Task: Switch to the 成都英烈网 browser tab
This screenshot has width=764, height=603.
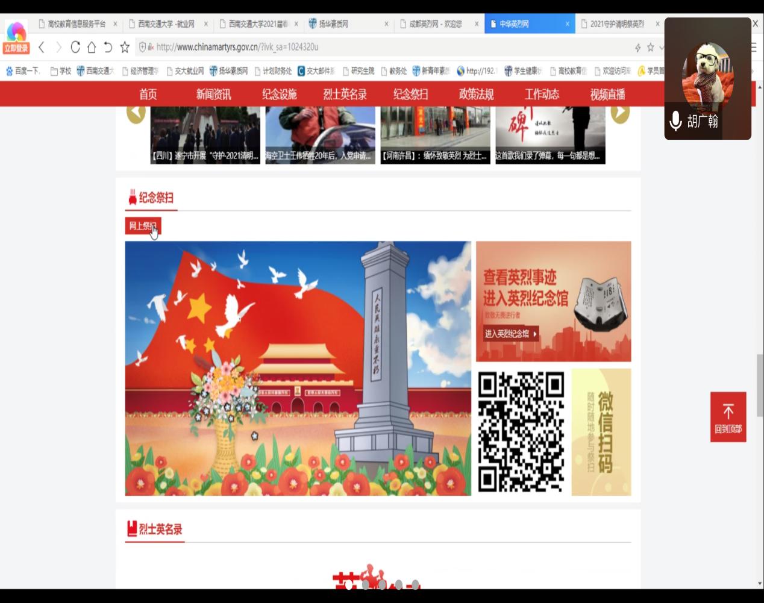Action: (435, 24)
